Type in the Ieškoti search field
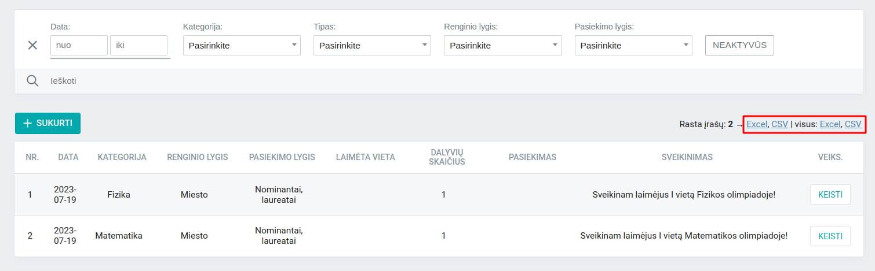The height and width of the screenshot is (271, 875). [232, 81]
